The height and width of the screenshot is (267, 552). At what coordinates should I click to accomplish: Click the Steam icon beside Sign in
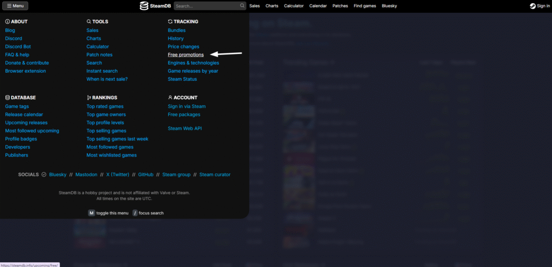click(533, 6)
